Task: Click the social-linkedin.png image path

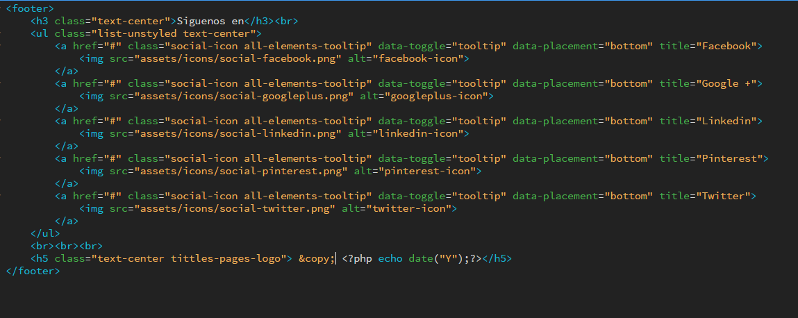Action: (x=238, y=134)
